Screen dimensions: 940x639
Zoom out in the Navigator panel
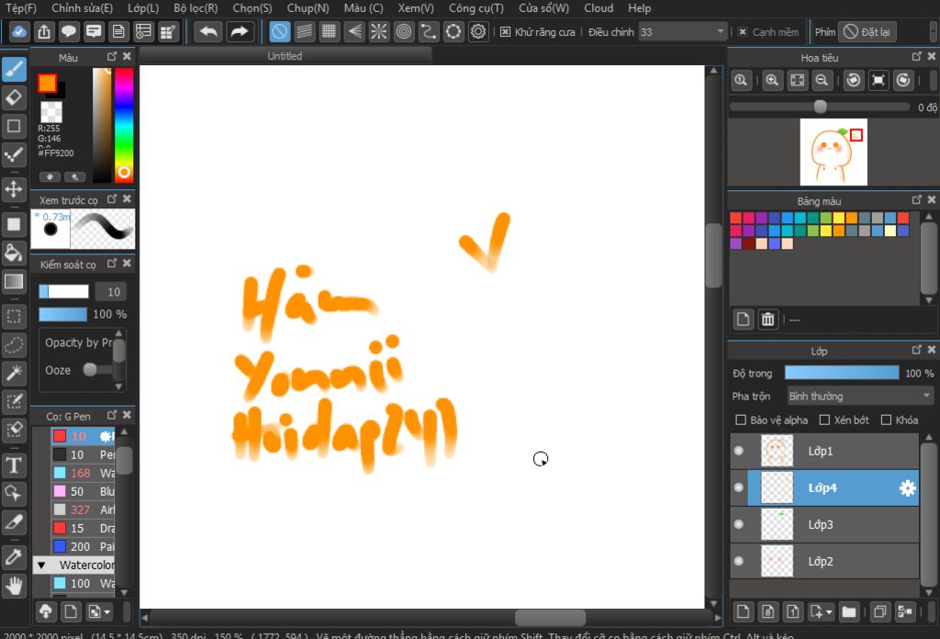822,80
